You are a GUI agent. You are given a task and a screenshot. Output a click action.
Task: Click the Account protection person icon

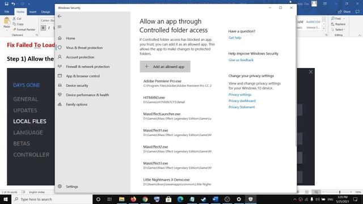[x=60, y=57]
